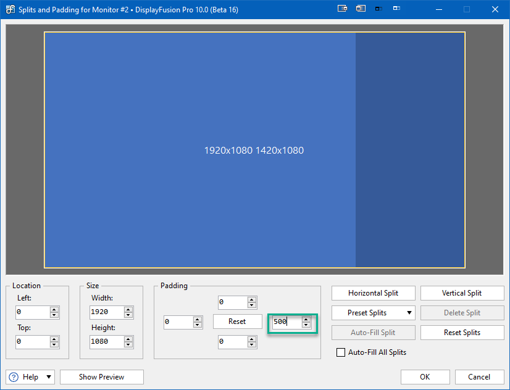
Task: Expand the Help button dropdown arrow
Action: coord(49,377)
